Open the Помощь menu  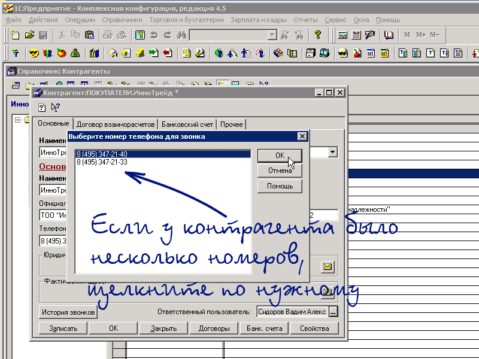388,20
